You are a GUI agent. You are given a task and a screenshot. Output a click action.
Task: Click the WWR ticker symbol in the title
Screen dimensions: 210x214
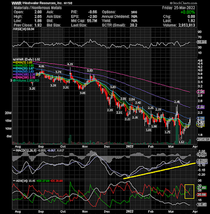coord(17,3)
